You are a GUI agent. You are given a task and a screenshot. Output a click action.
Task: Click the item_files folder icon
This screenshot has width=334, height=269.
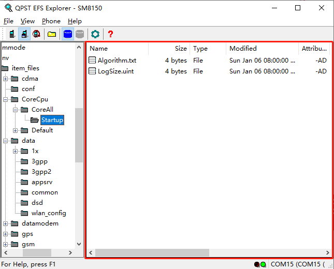(x=5, y=68)
